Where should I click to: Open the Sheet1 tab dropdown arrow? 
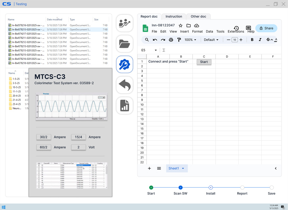183,169
